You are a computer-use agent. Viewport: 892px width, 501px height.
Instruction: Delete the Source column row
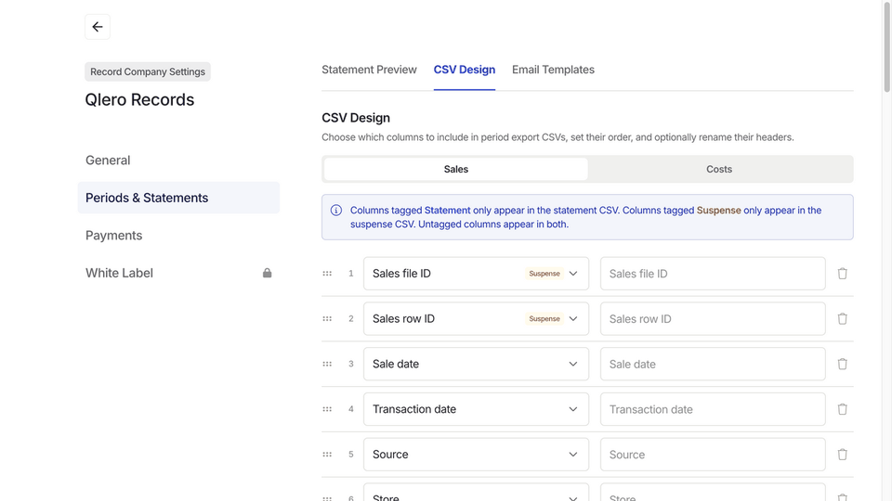tap(842, 455)
